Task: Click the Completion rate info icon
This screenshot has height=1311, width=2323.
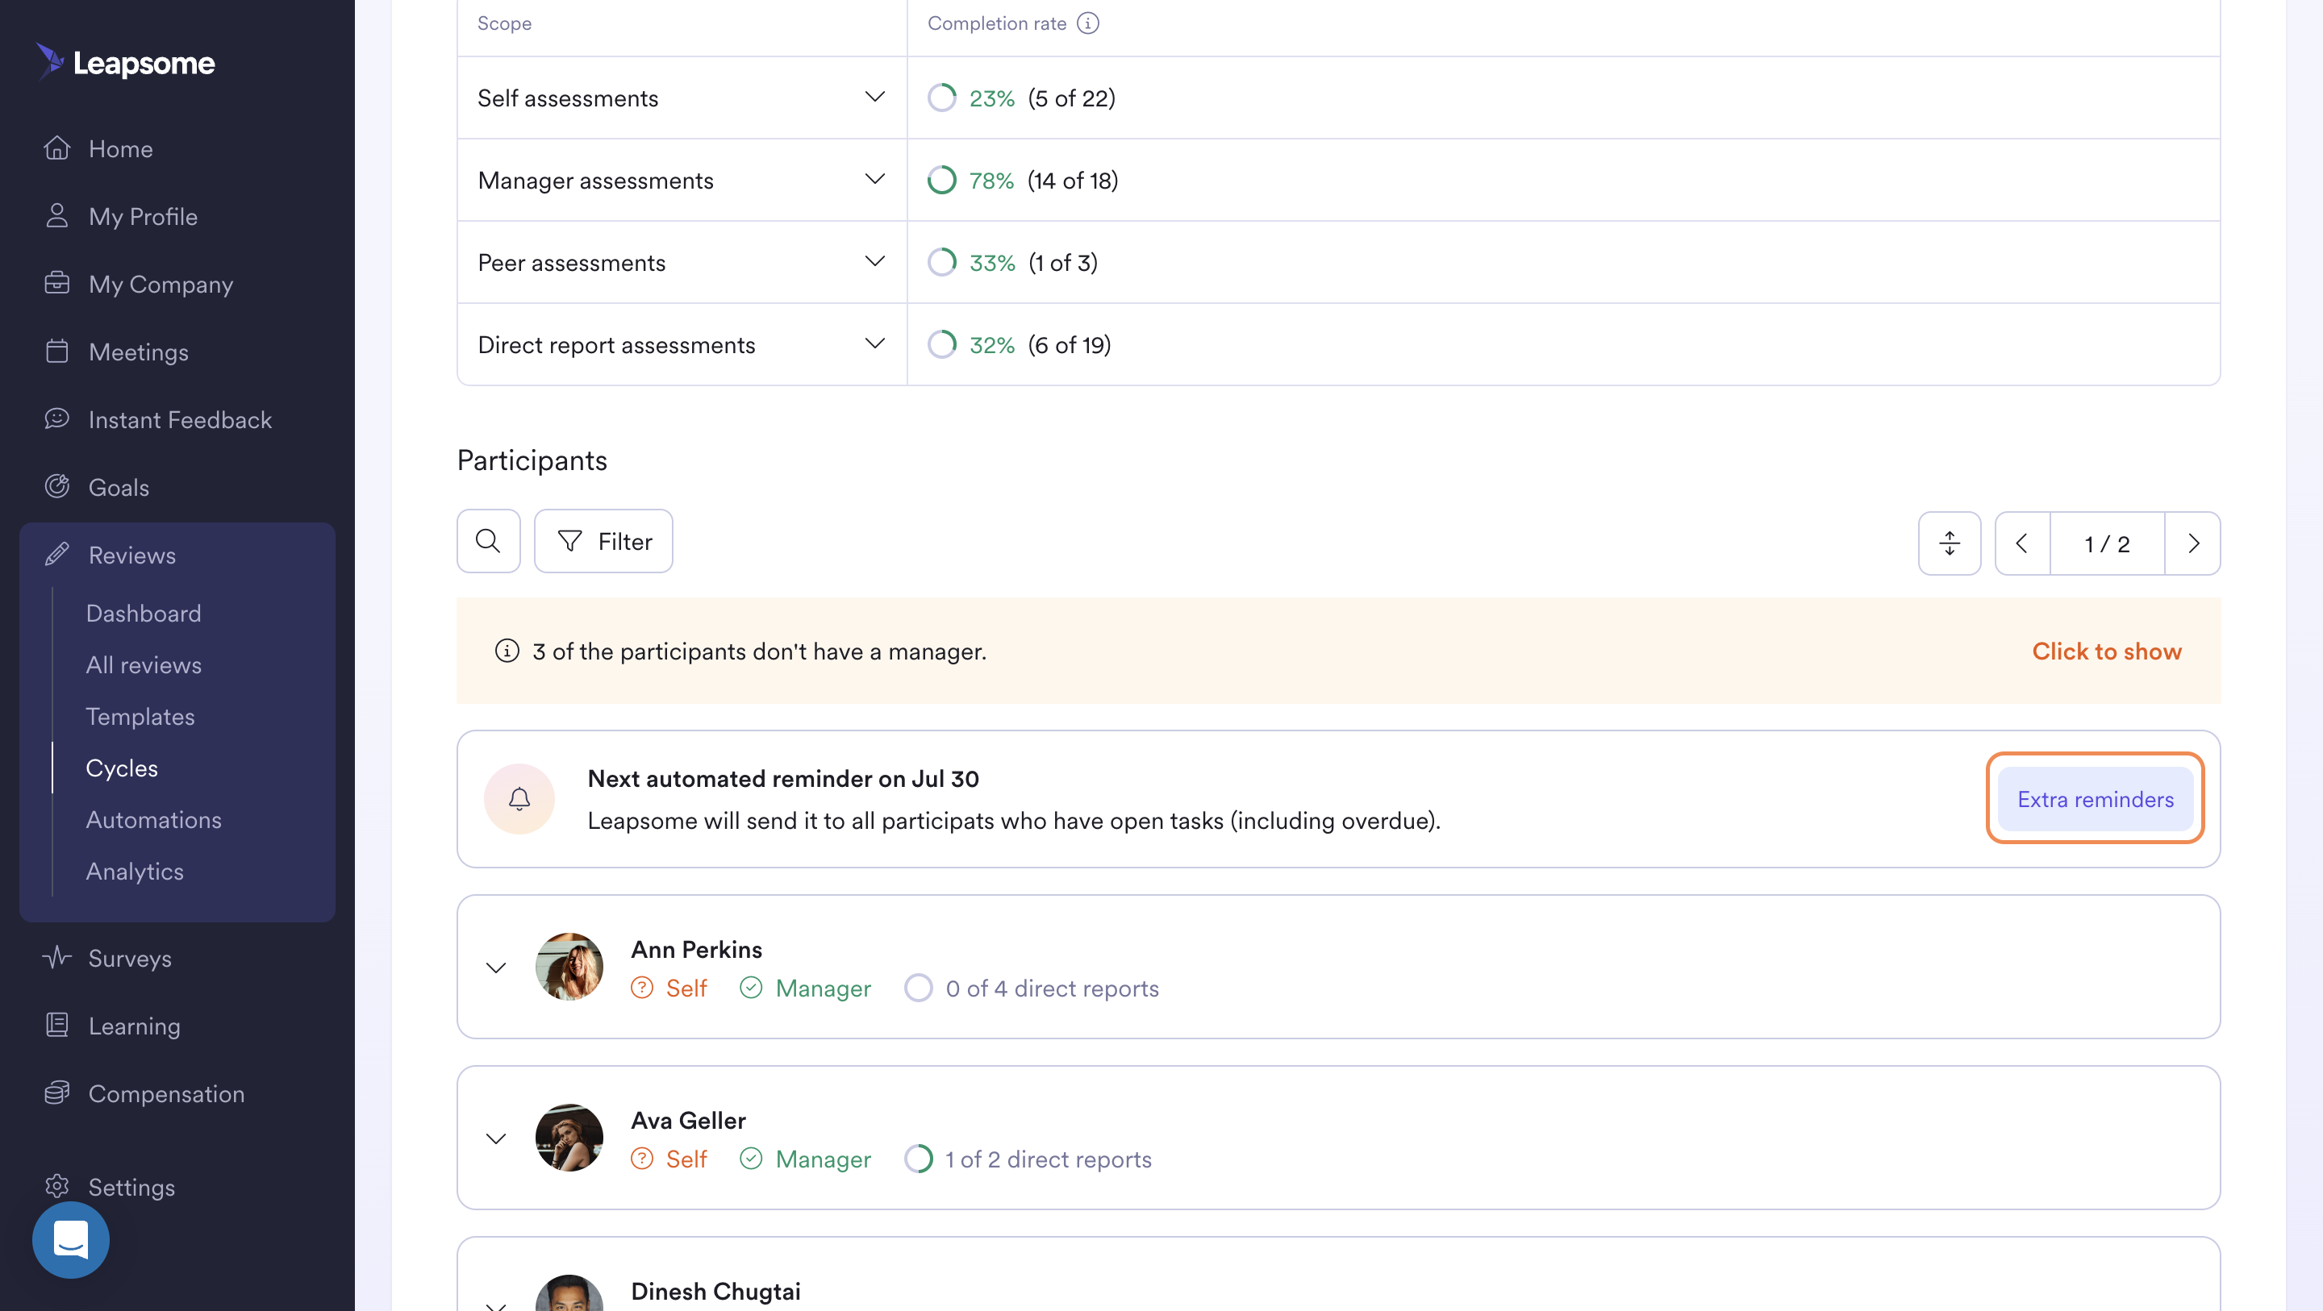Action: click(x=1088, y=23)
